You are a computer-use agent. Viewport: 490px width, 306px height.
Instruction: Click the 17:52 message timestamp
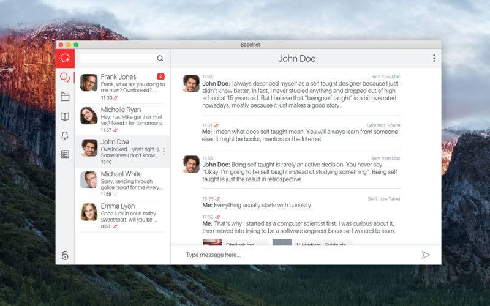coord(208,217)
